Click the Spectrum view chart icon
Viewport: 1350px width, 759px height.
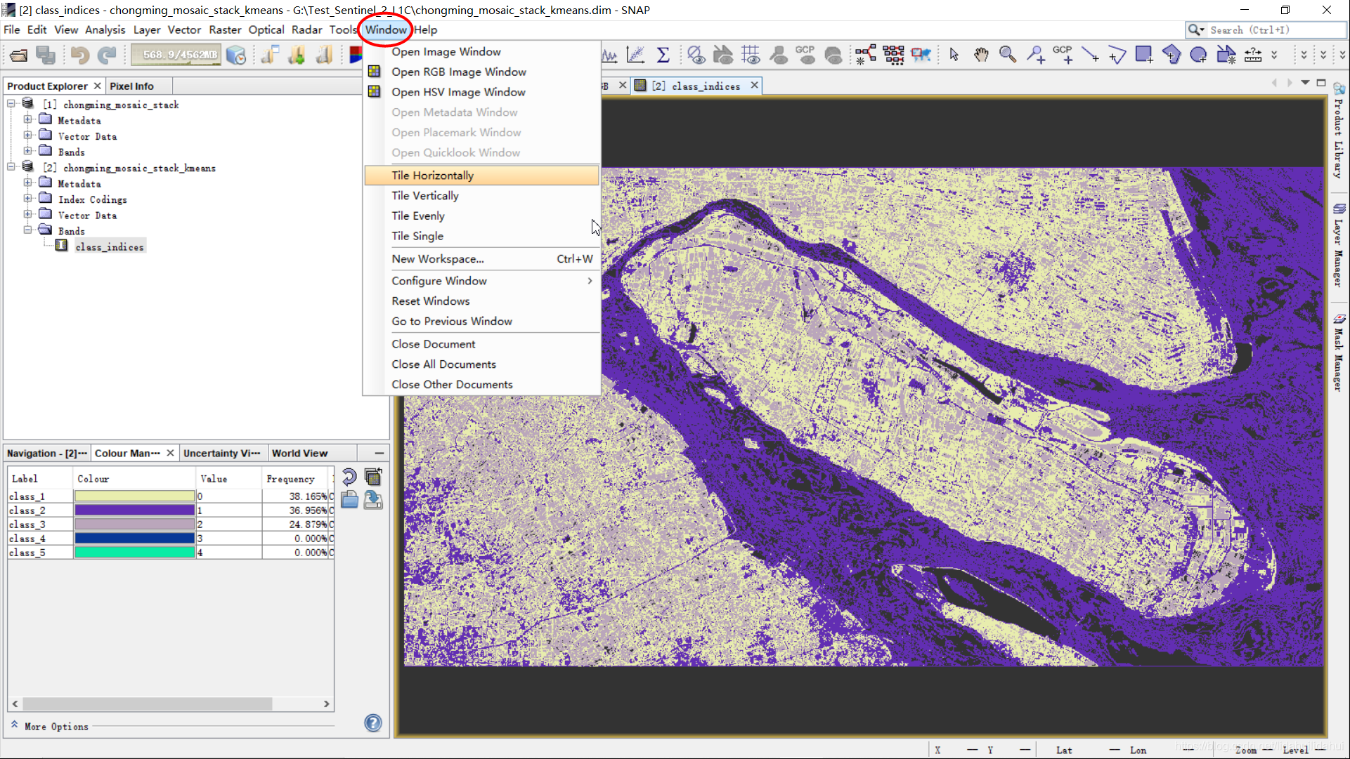609,55
